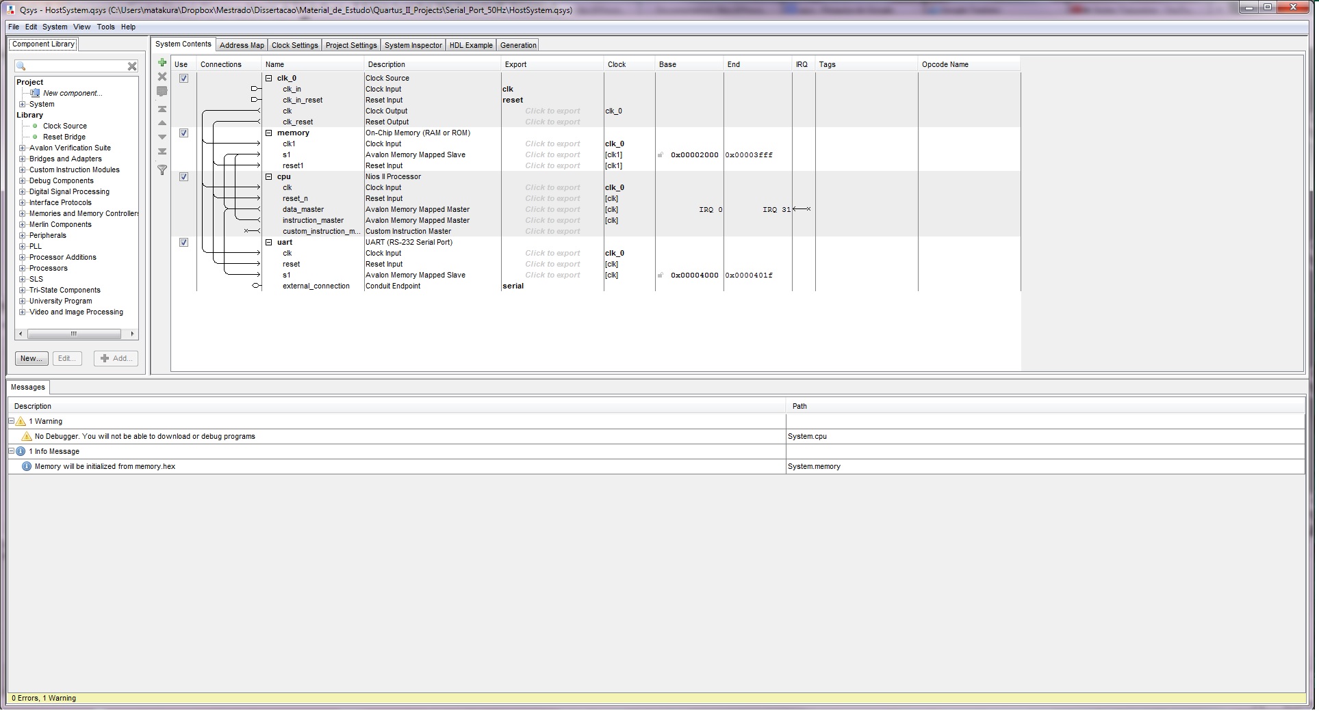Uncheck the Use checkbox for clk_0
This screenshot has width=1319, height=715.
(183, 79)
